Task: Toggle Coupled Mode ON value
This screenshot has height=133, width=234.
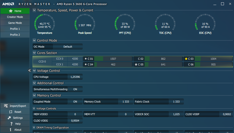Action: 75,102
